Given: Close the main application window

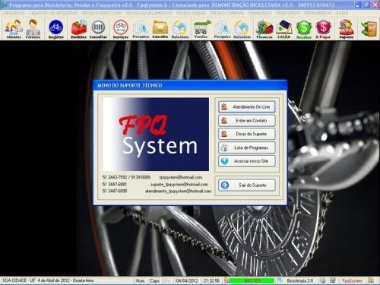Looking at the screenshot, I should [x=375, y=5].
